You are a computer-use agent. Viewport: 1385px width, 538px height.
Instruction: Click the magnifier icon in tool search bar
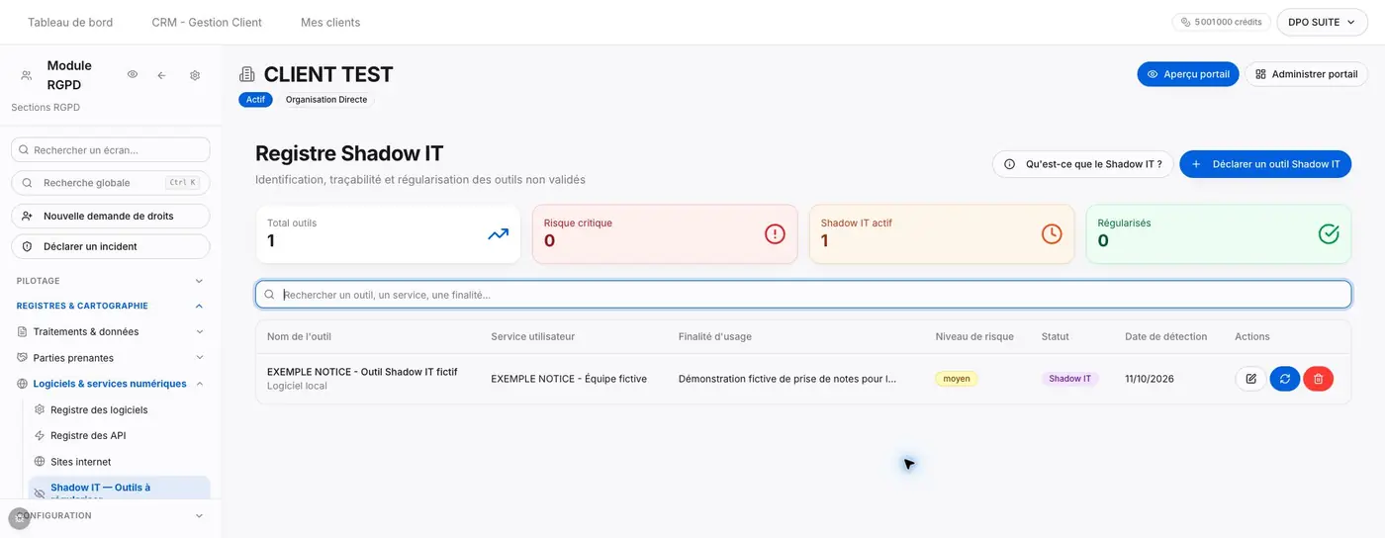(x=269, y=295)
